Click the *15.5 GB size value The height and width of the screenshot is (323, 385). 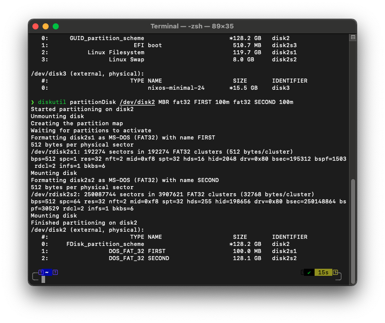click(x=244, y=88)
